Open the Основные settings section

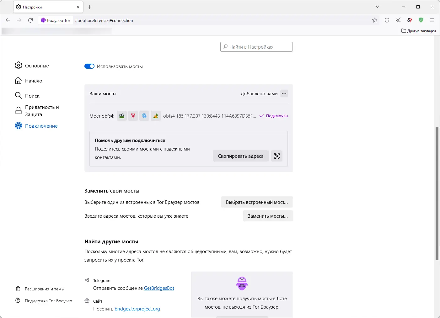coord(37,66)
